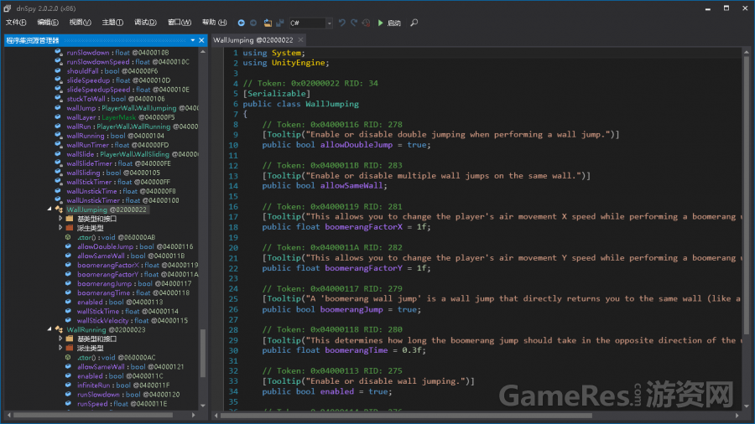Click the WallJumping enabled @04000113 field icon
The height and width of the screenshot is (424, 755).
coord(69,302)
